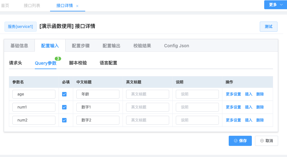Insert a row after num1

pyautogui.click(x=248, y=107)
